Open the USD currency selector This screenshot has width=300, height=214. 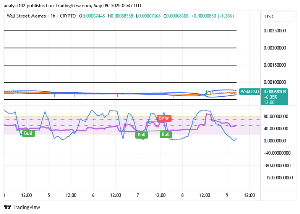278,17
